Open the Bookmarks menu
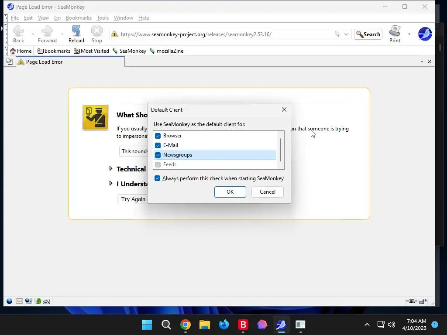Screen dimensions: 447x335 [x=79, y=17]
